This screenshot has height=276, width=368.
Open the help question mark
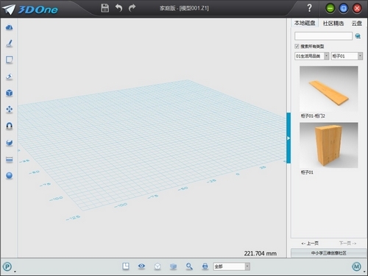310,8
